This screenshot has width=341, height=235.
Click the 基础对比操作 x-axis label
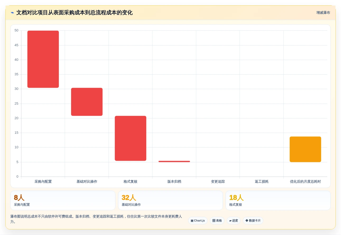click(x=87, y=182)
